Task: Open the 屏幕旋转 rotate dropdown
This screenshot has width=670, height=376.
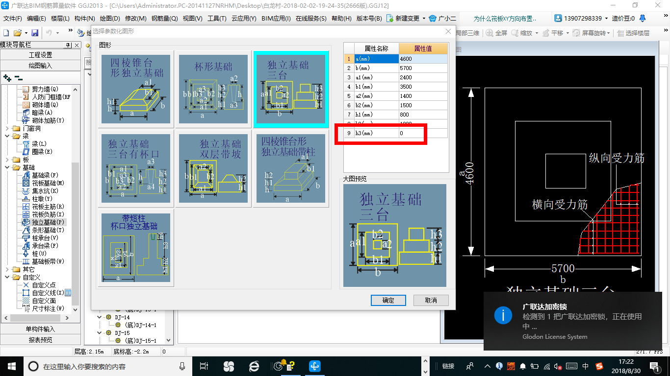Action: tap(610, 33)
